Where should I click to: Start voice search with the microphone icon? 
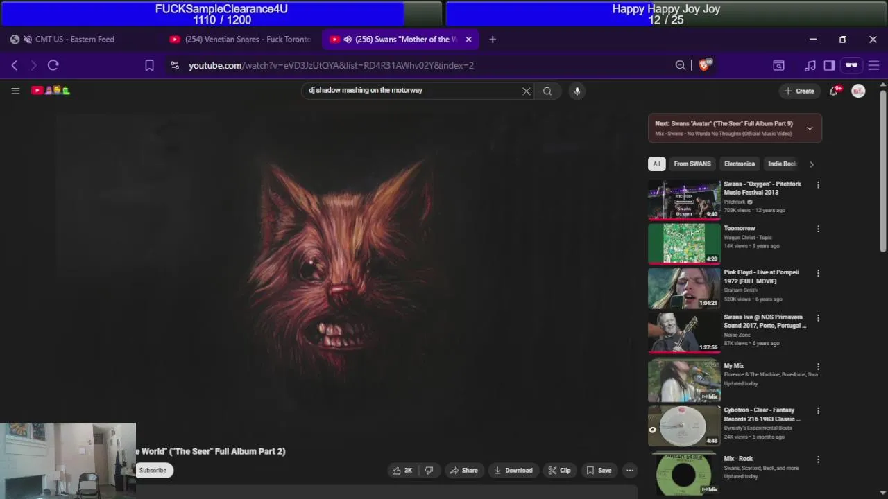pos(577,91)
